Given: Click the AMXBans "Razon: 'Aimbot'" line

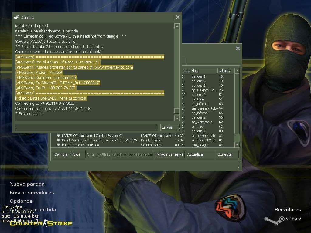Looking at the screenshot, I should pyautogui.click(x=39, y=72).
